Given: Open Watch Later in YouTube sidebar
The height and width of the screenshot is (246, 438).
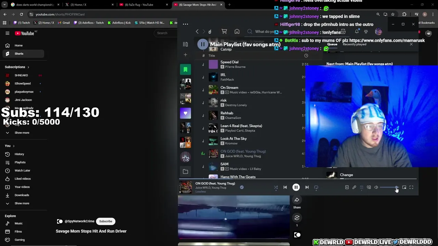Looking at the screenshot, I should 22,170.
